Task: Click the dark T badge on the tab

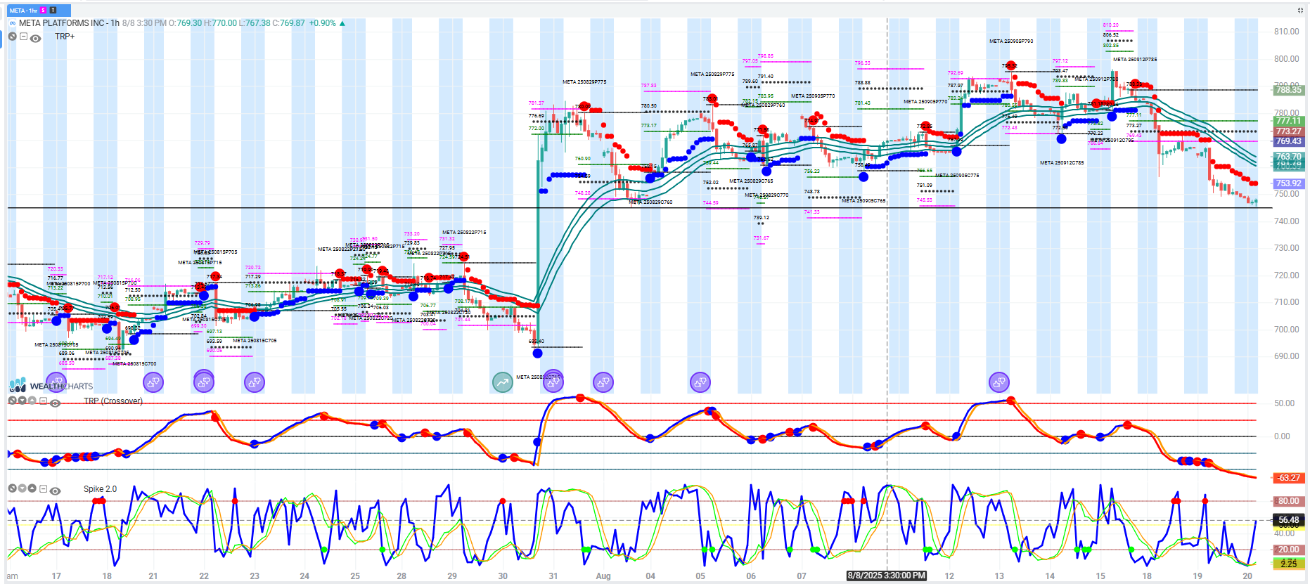Action: (53, 11)
